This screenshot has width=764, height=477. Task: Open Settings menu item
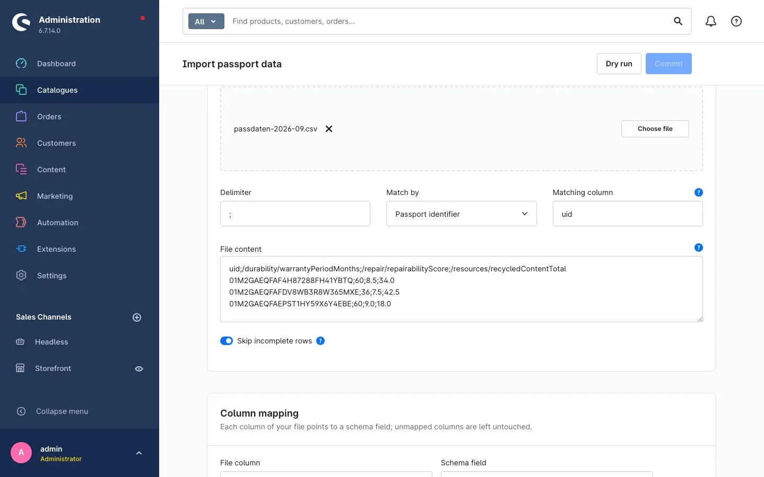[x=80, y=276]
